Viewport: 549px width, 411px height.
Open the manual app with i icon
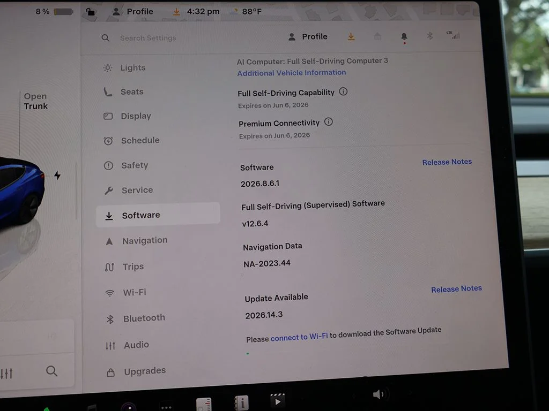click(x=241, y=403)
